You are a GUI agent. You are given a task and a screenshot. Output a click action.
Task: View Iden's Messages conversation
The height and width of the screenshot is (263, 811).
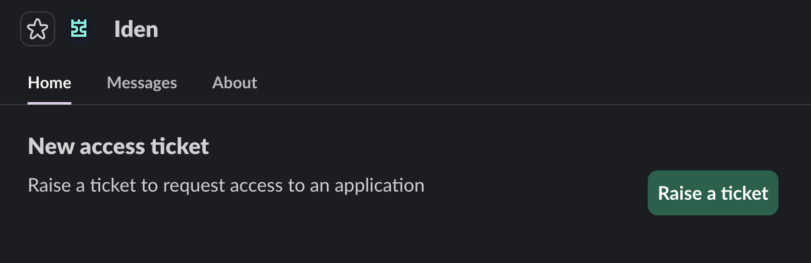[x=141, y=83]
